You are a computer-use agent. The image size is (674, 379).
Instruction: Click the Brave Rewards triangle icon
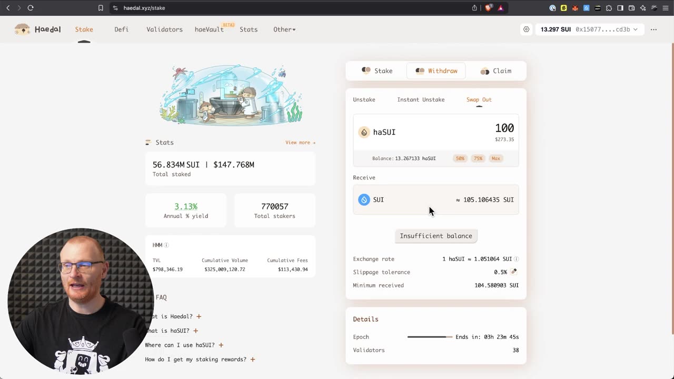(500, 8)
